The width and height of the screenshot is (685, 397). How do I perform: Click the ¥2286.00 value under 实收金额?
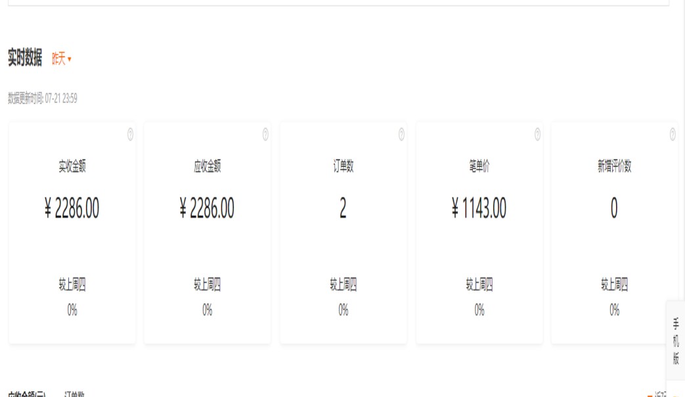tap(72, 209)
